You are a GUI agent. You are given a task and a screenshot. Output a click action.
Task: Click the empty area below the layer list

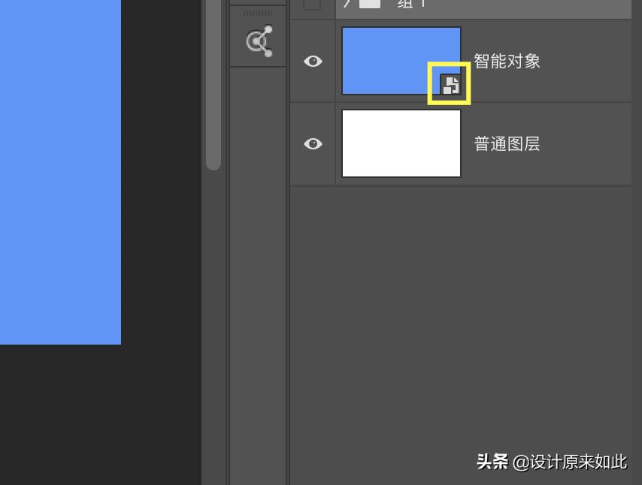(466, 300)
